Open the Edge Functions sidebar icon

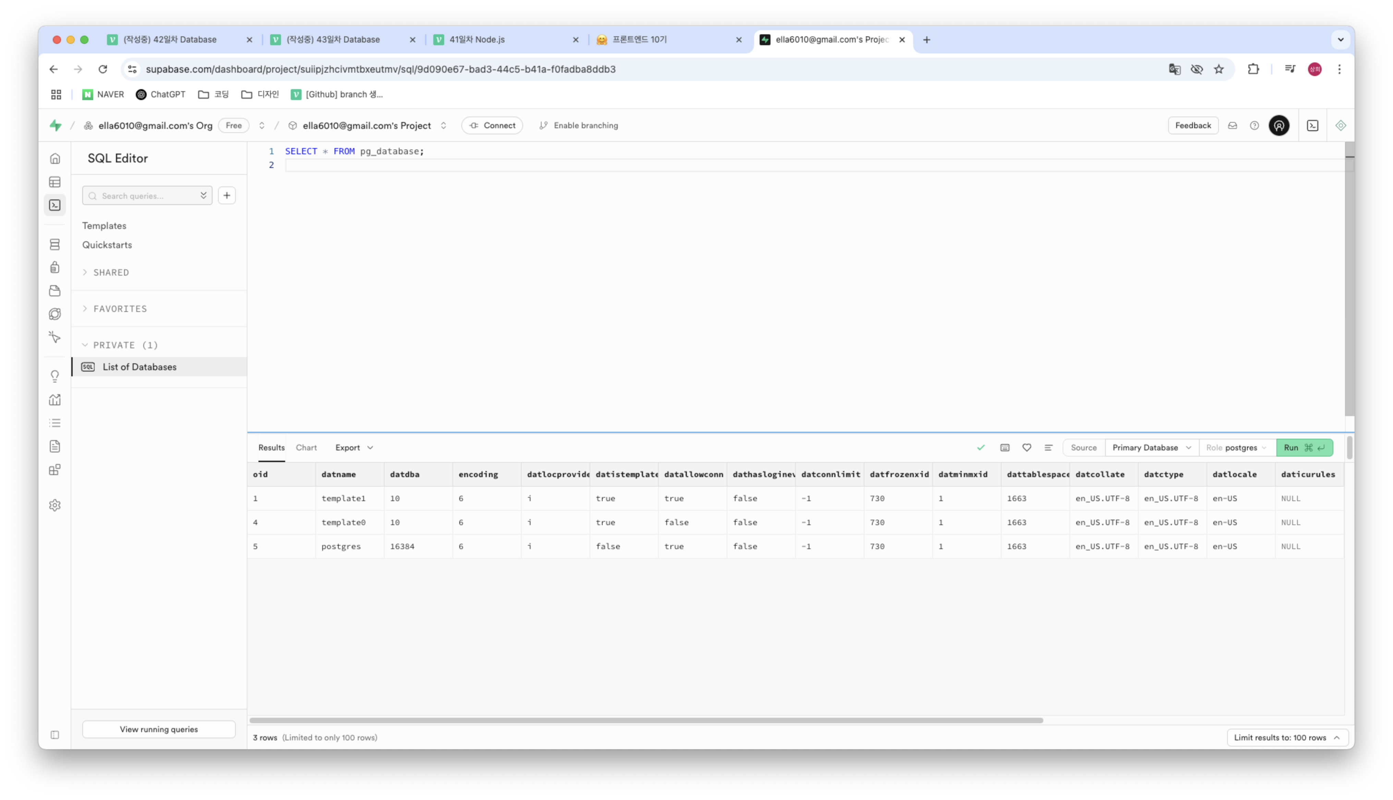click(x=55, y=314)
